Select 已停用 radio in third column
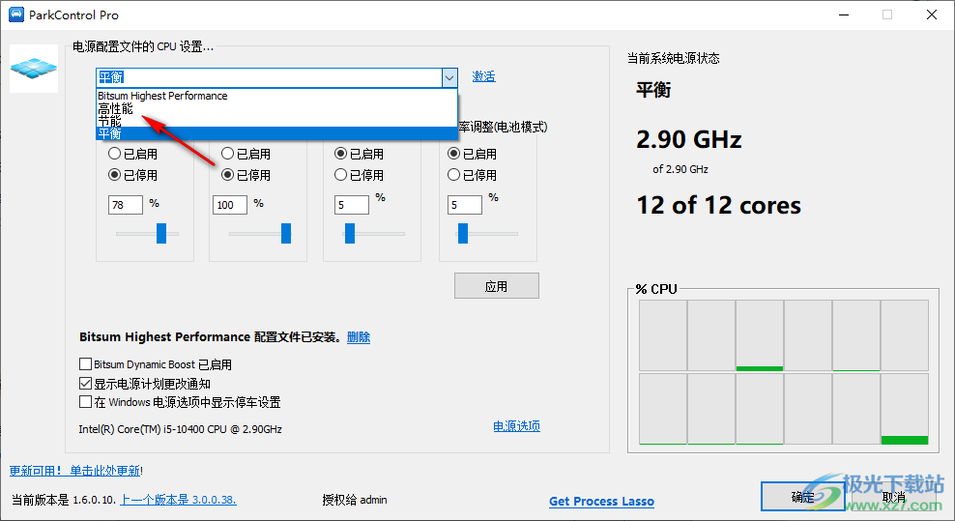Screen dimensions: 955x521 pos(341,175)
